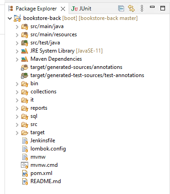
Task: Click the Collapse All toolbar icon
Action: pyautogui.click(x=121, y=9)
